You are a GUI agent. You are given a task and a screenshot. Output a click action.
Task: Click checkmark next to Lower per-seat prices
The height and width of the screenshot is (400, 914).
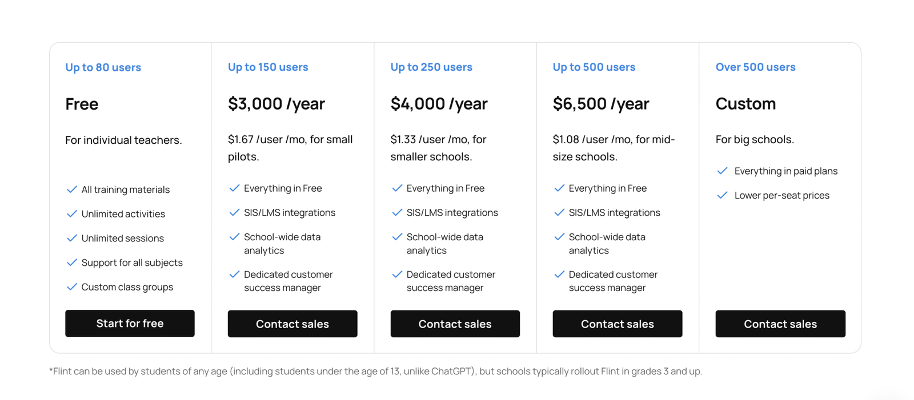tap(723, 195)
